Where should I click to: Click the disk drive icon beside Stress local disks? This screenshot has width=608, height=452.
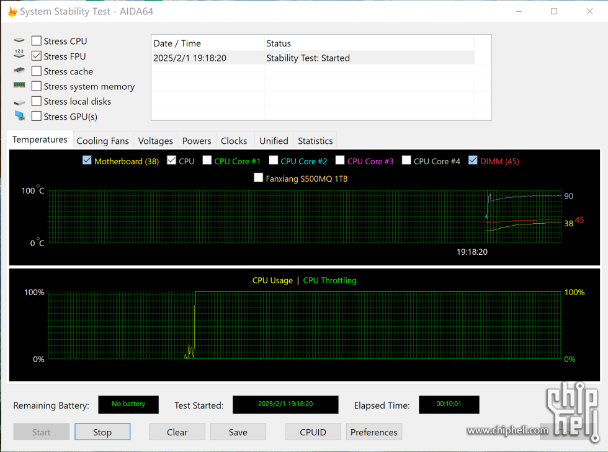coord(19,102)
